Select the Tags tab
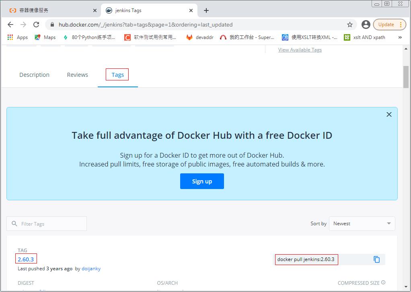 click(117, 75)
